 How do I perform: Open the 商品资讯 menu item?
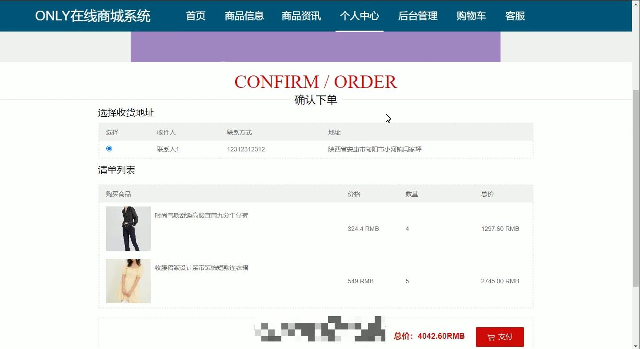tap(301, 16)
